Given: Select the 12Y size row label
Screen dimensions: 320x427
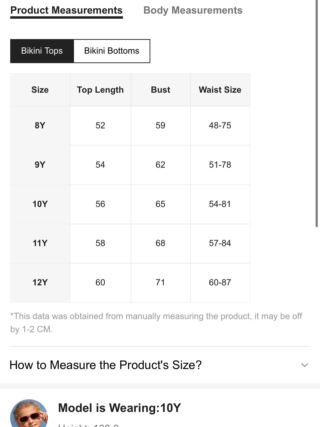Looking at the screenshot, I should 40,283.
